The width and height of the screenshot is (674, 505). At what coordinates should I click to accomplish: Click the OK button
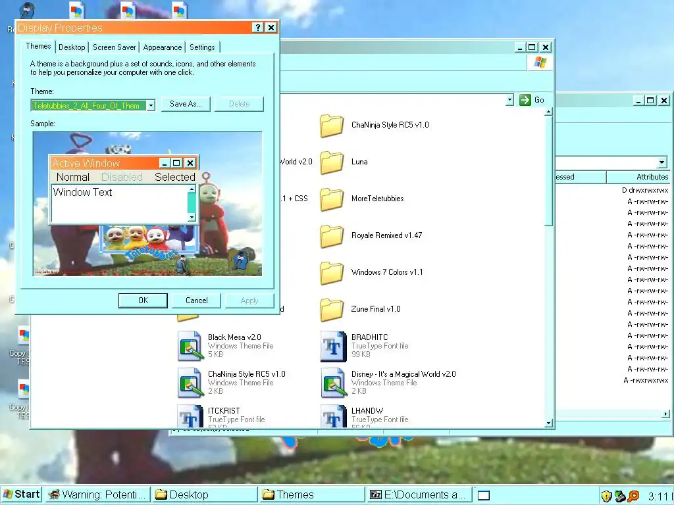pyautogui.click(x=143, y=301)
